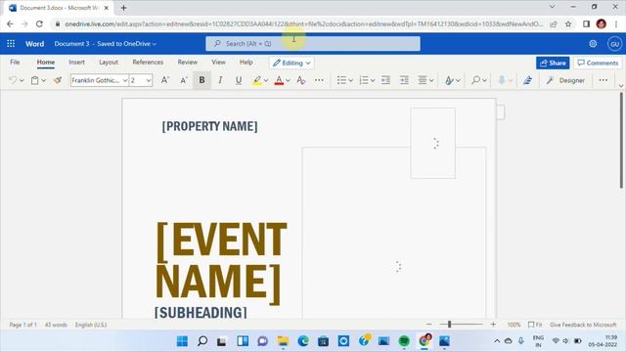The image size is (626, 352).
Task: Open Spotify from the taskbar
Action: (x=404, y=341)
